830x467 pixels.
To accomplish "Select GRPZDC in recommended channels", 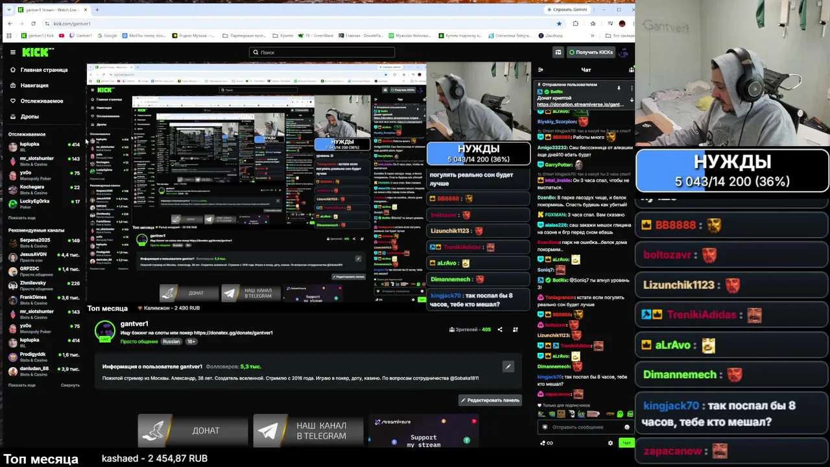I will [x=44, y=271].
